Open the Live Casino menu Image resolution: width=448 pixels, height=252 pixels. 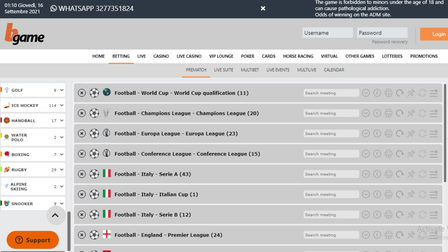click(189, 56)
